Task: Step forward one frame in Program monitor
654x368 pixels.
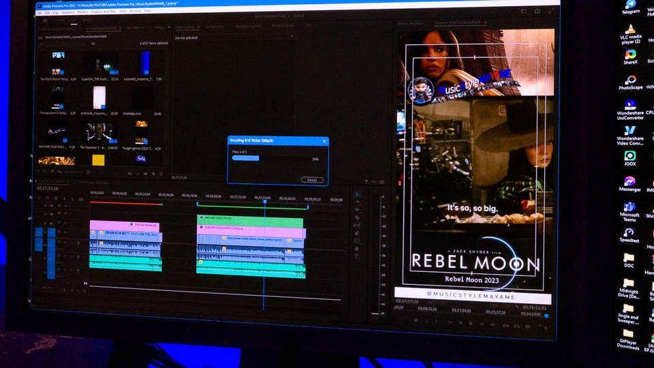Action: point(482,324)
